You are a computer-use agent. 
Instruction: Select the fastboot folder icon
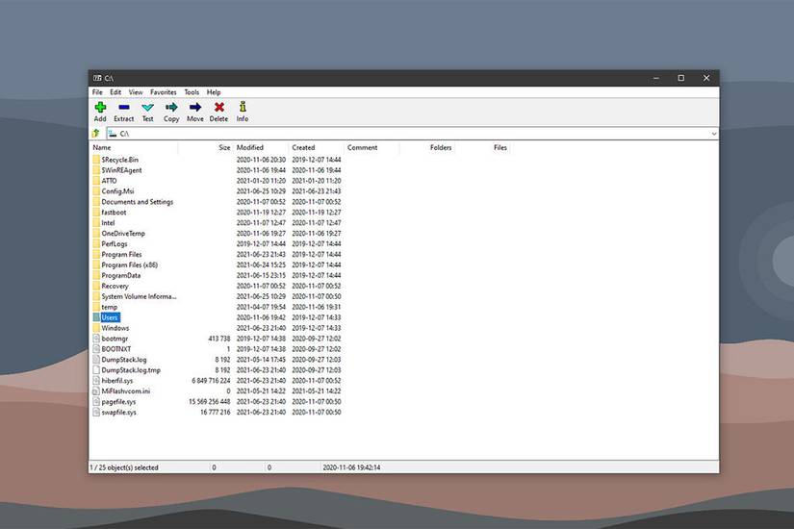[x=96, y=213]
